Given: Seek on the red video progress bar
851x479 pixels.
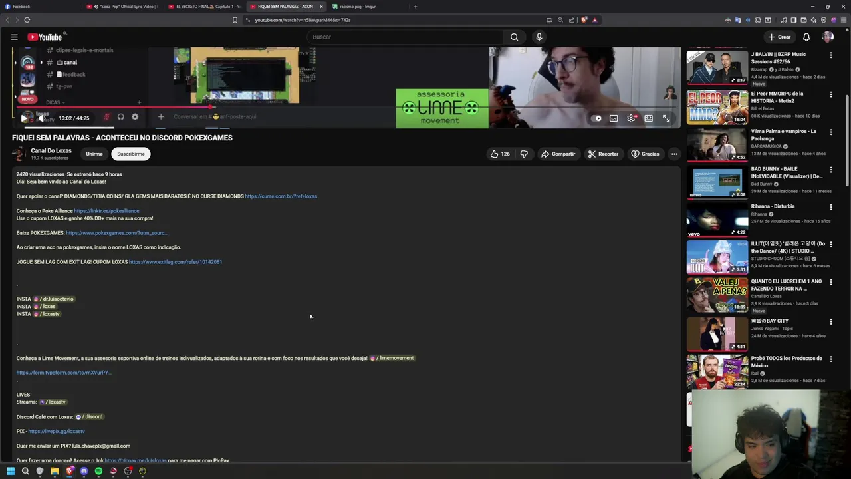Looking at the screenshot, I should tap(346, 107).
